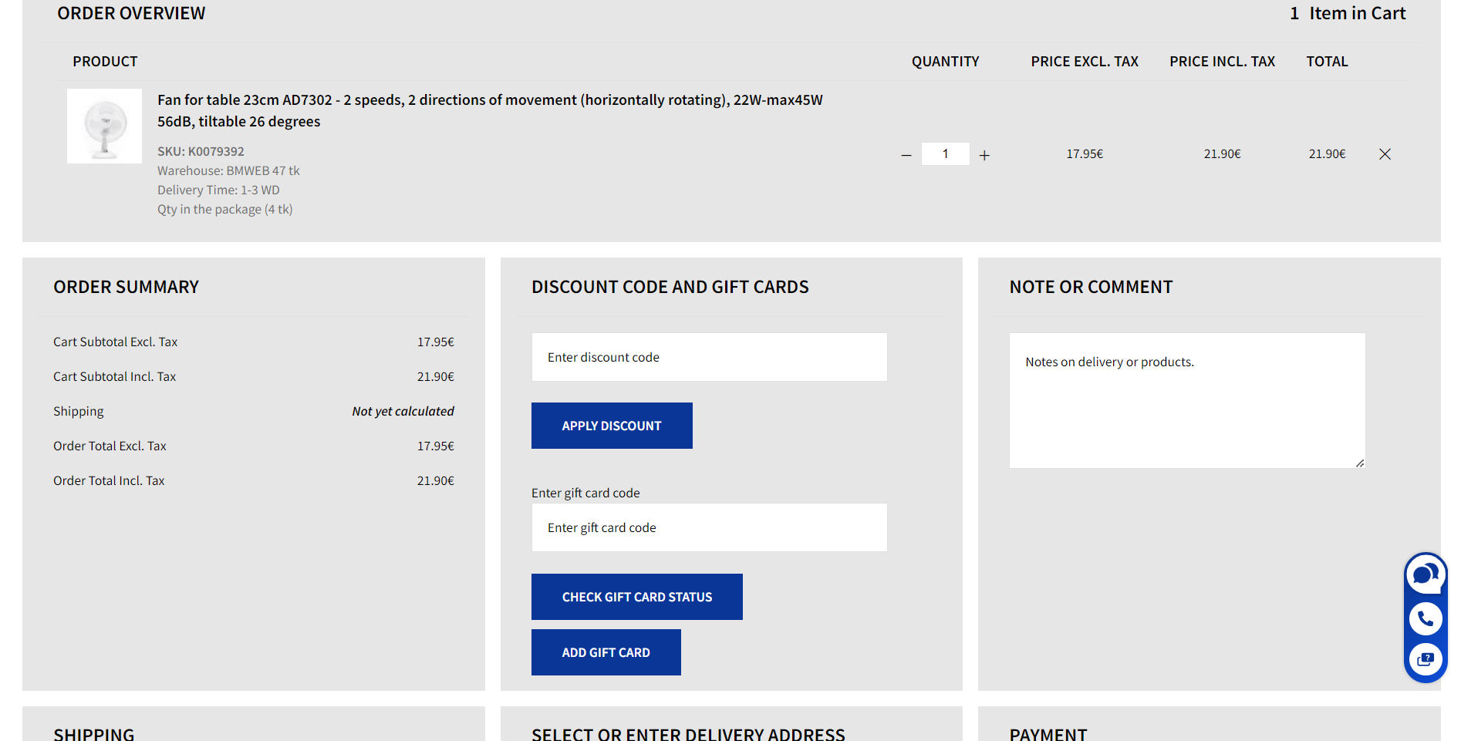Click the notes on delivery text area

coord(1187,400)
